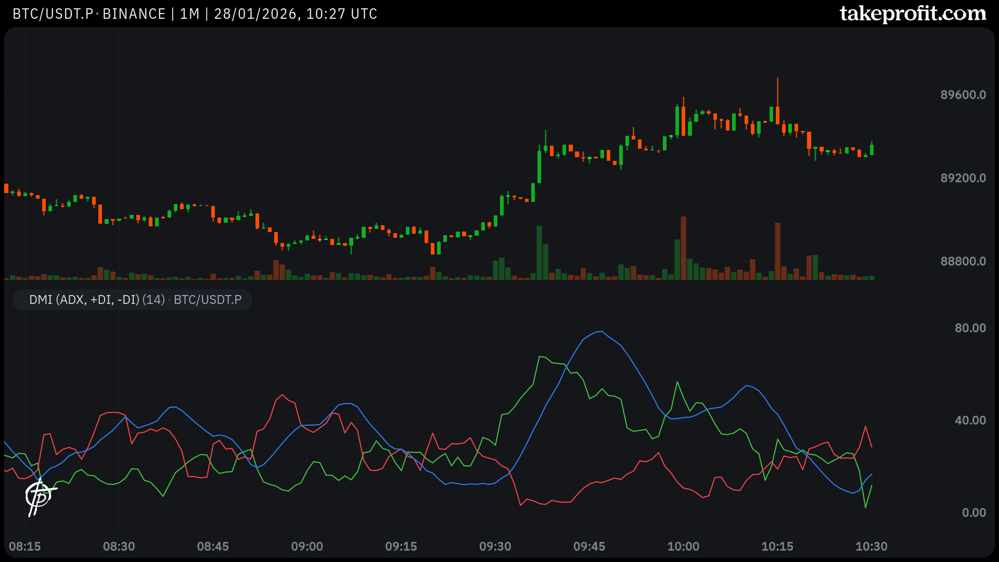Click the 88800.0 price axis label
This screenshot has width=999, height=562.
click(963, 261)
